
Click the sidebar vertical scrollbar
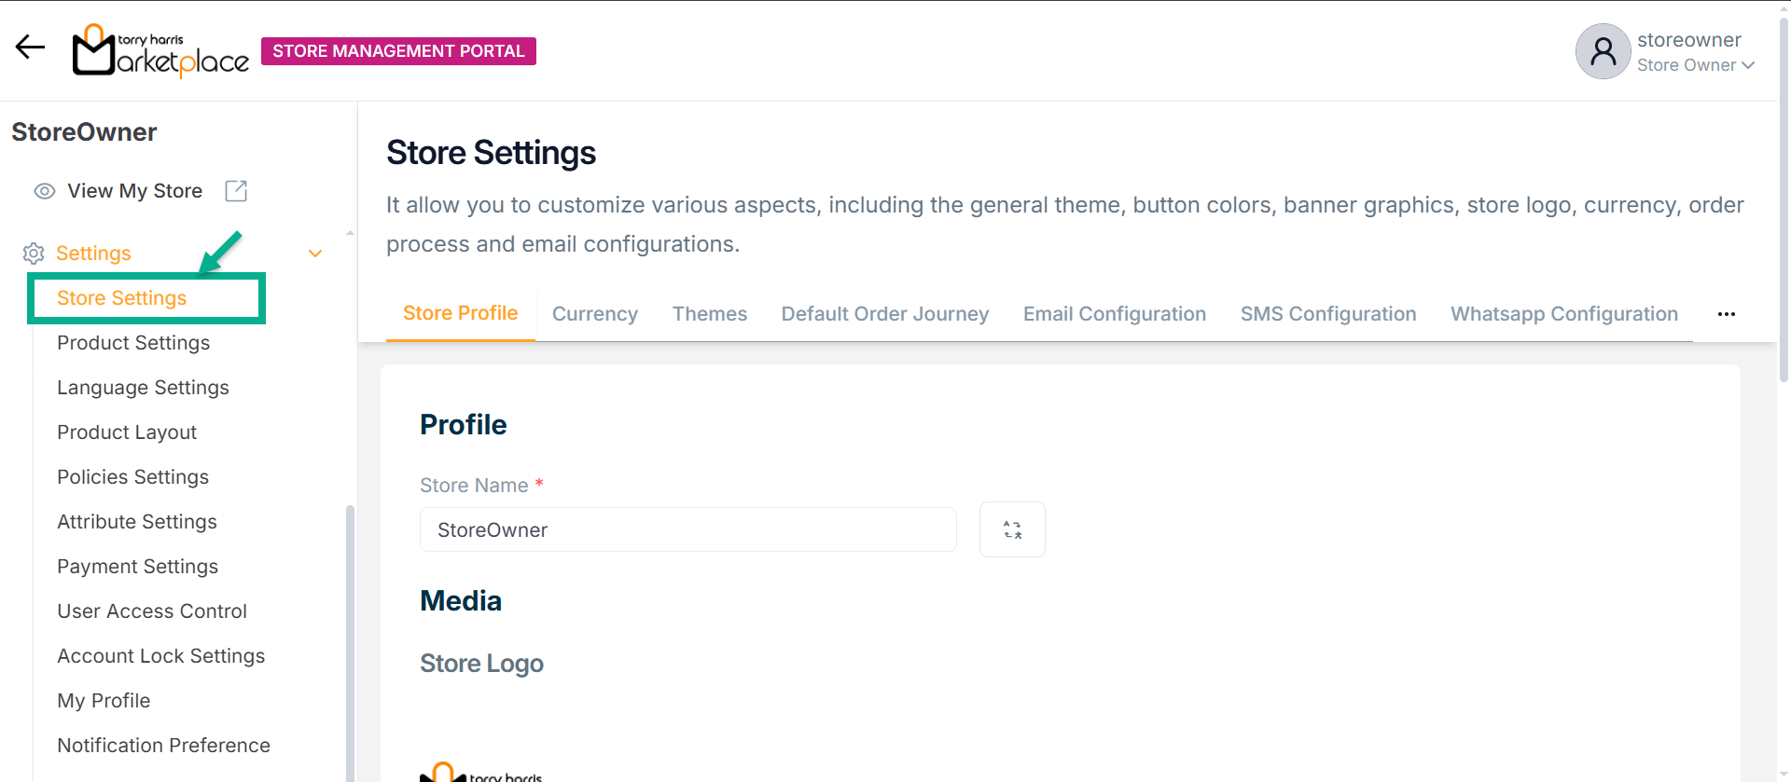(350, 643)
